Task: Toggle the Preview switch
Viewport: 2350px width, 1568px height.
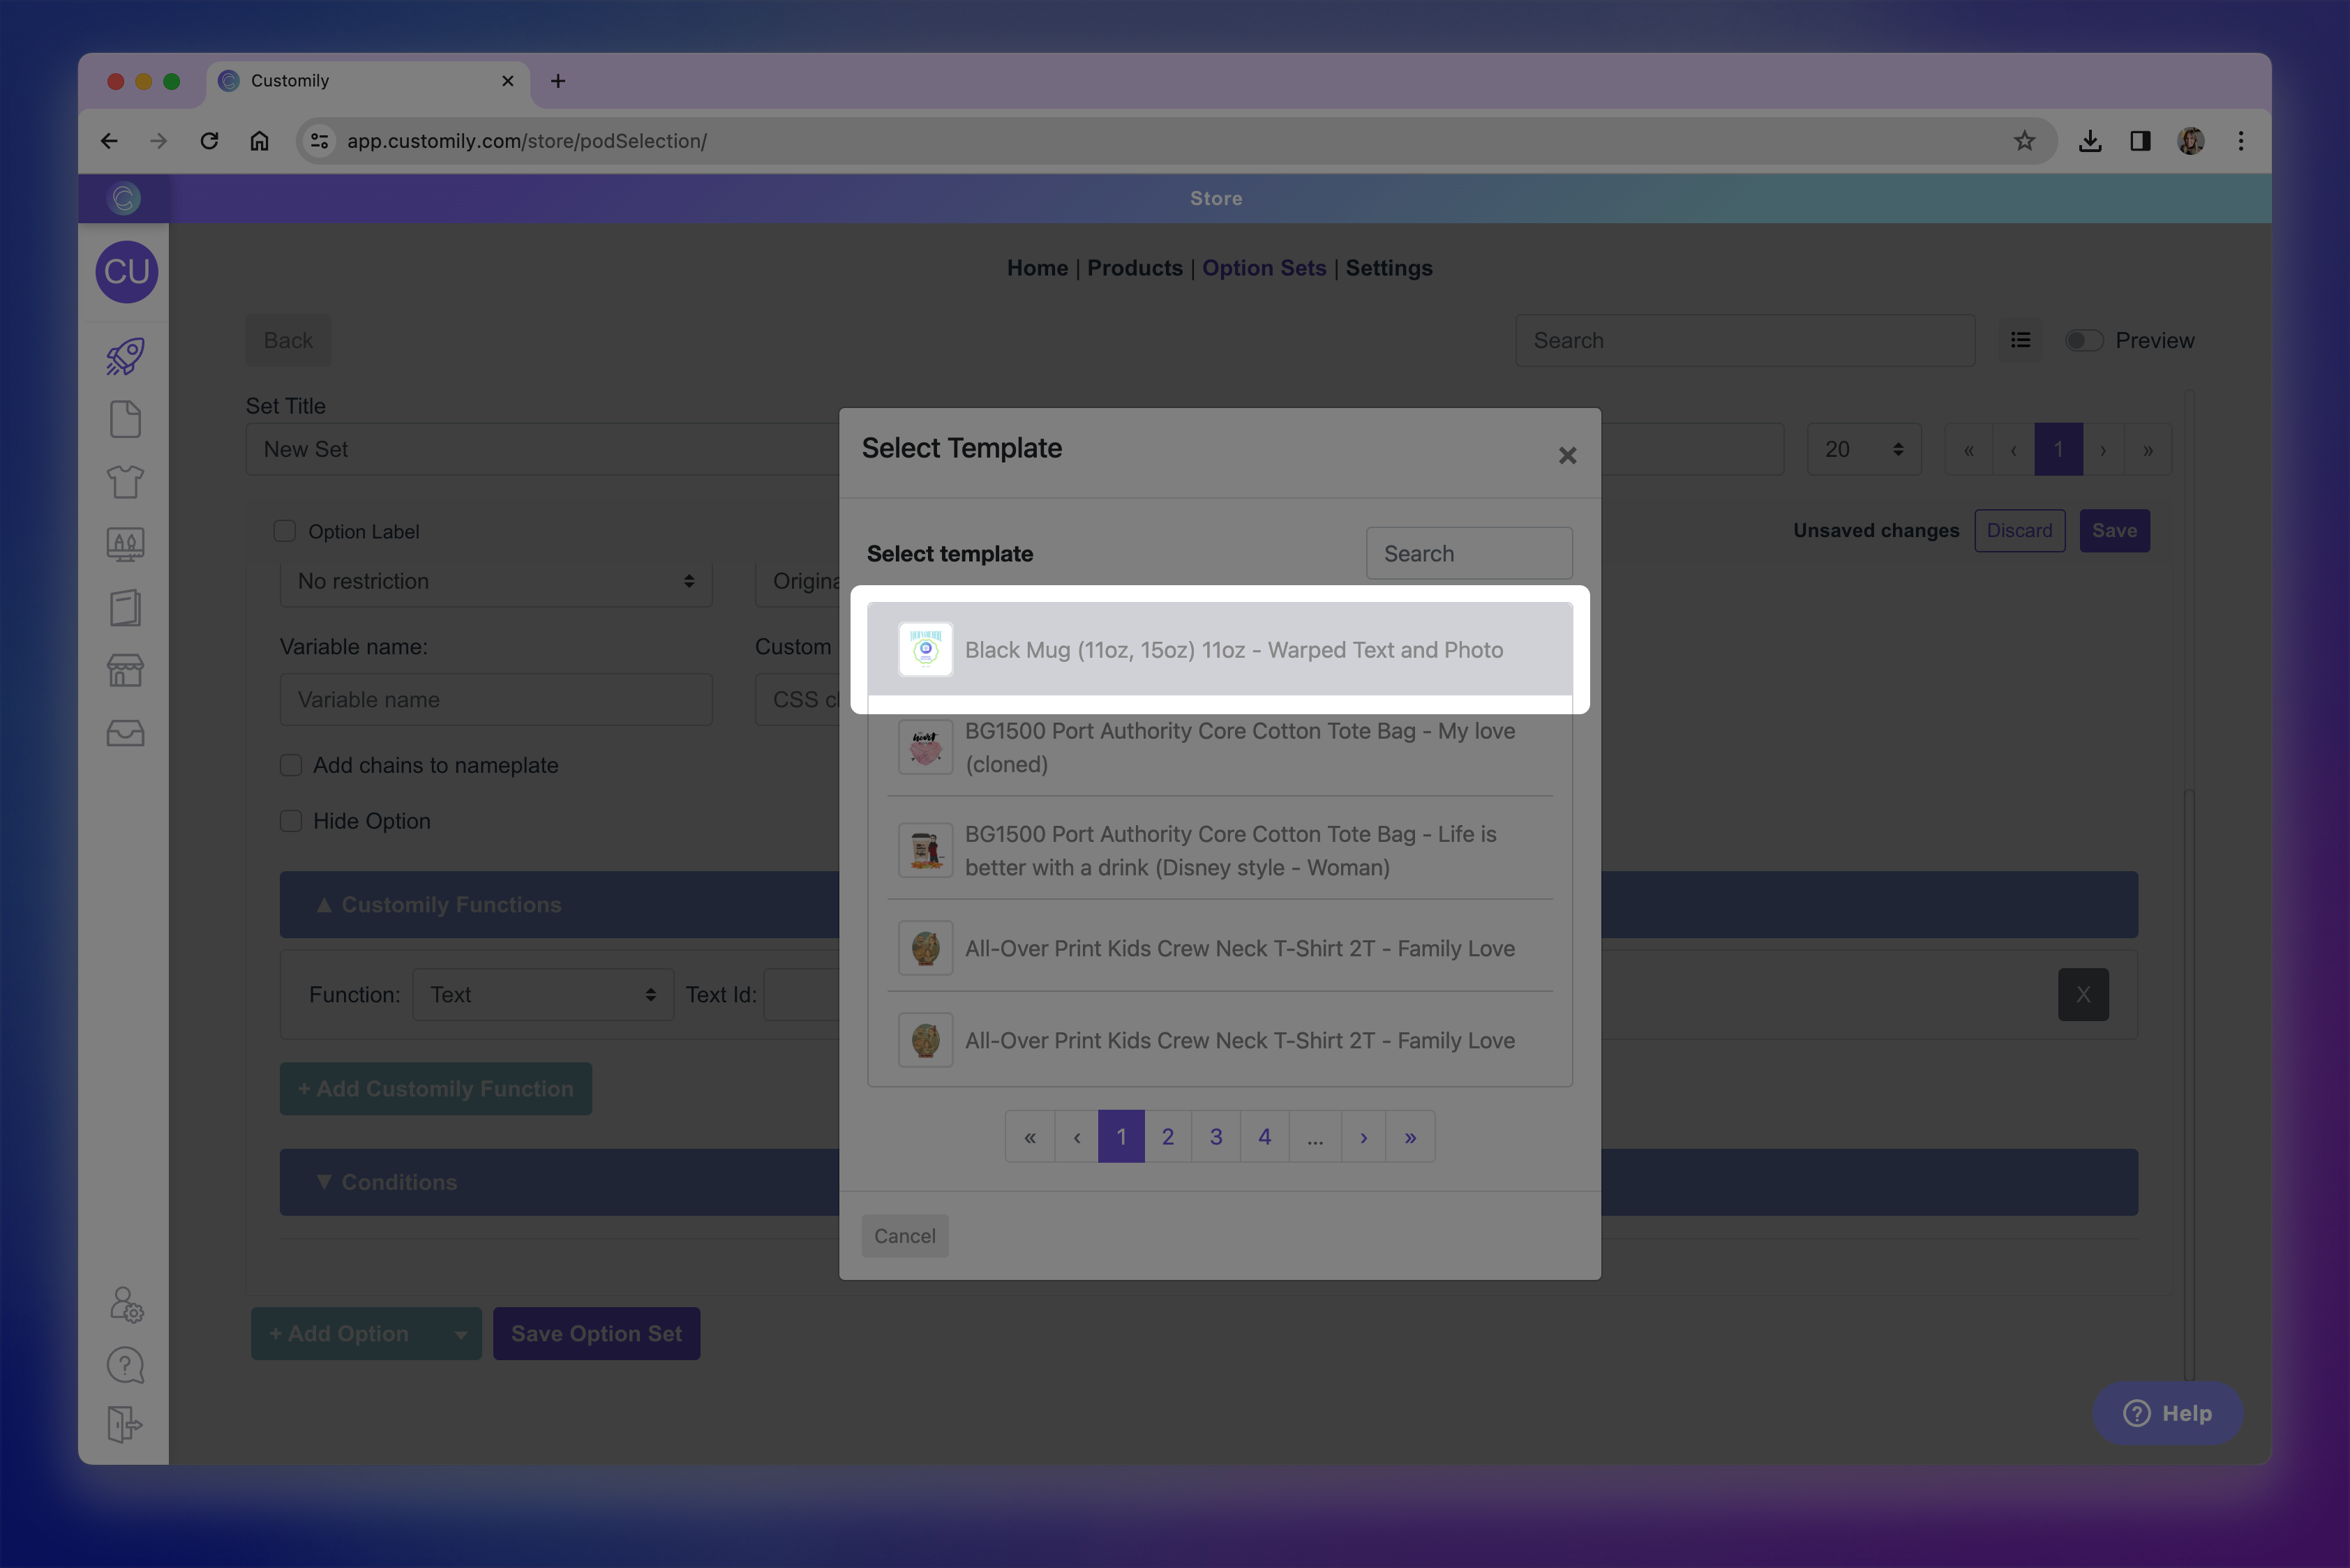Action: [x=2084, y=340]
